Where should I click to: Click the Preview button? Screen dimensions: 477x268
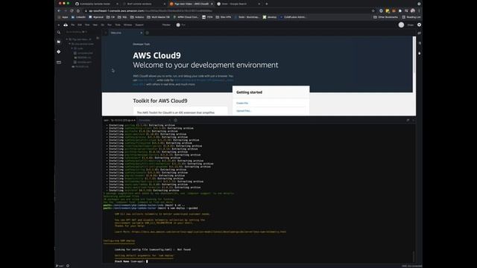pyautogui.click(x=166, y=25)
